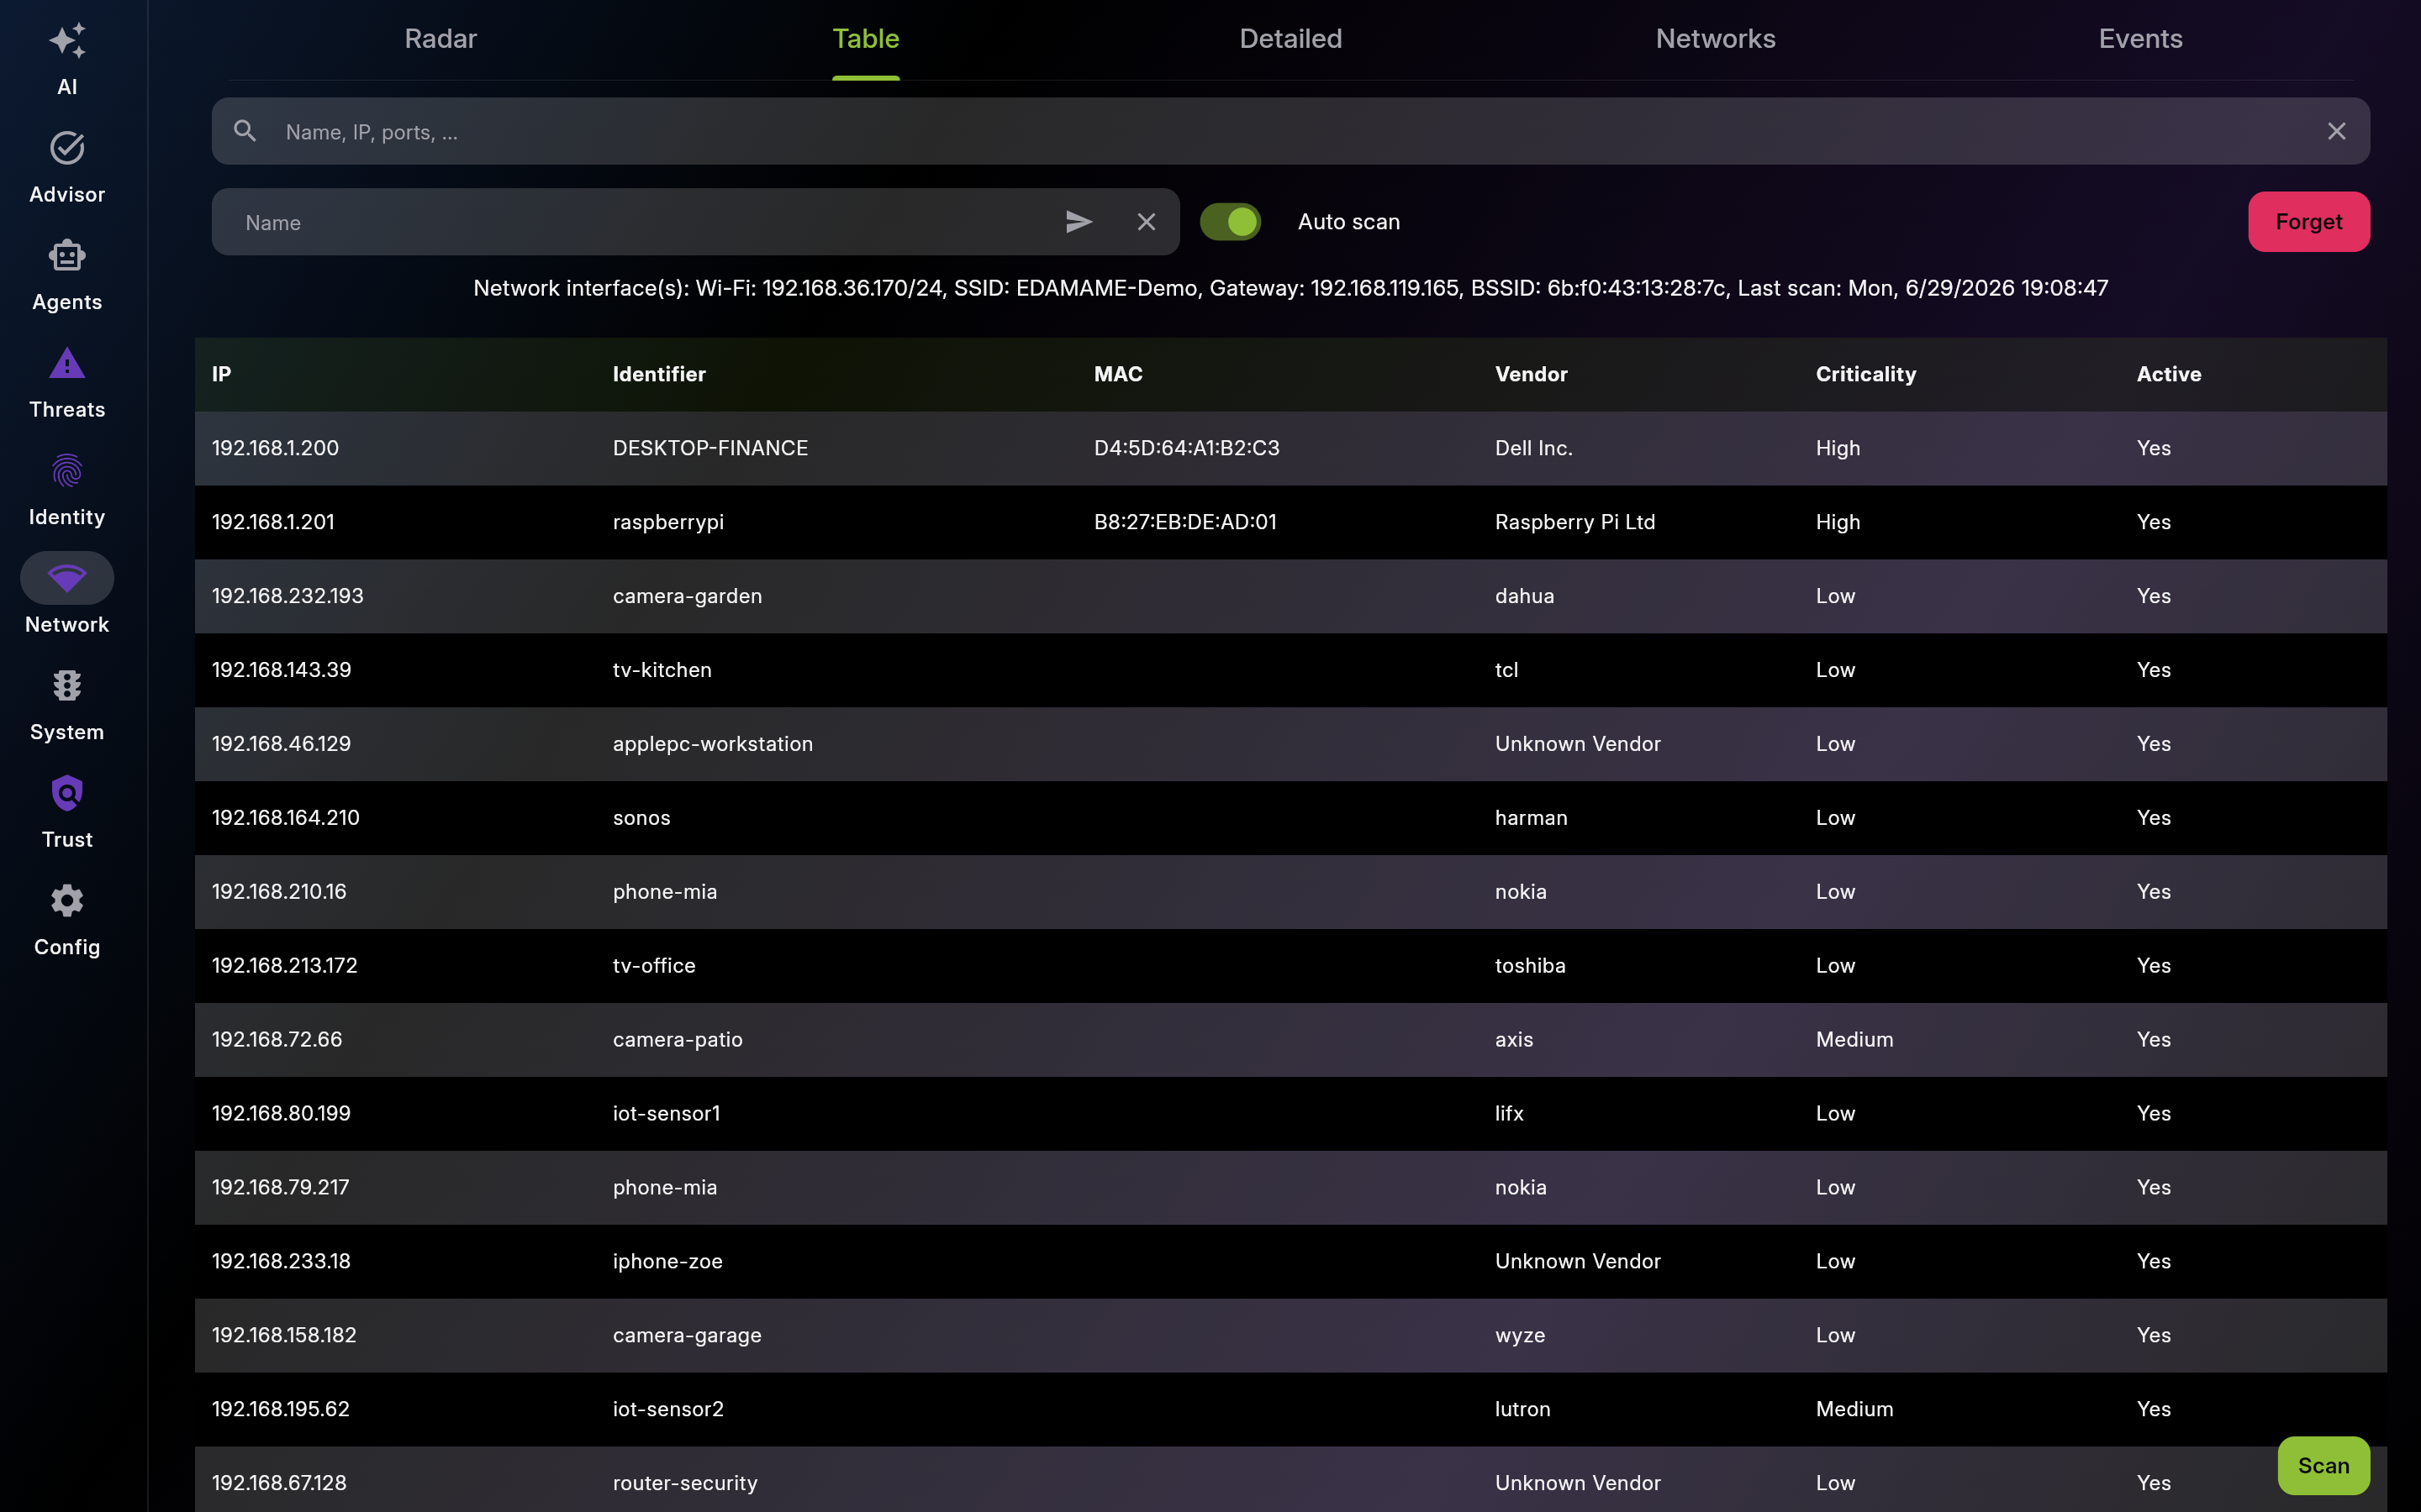Switch to the Table tab
2421x1512 pixels.
click(865, 39)
